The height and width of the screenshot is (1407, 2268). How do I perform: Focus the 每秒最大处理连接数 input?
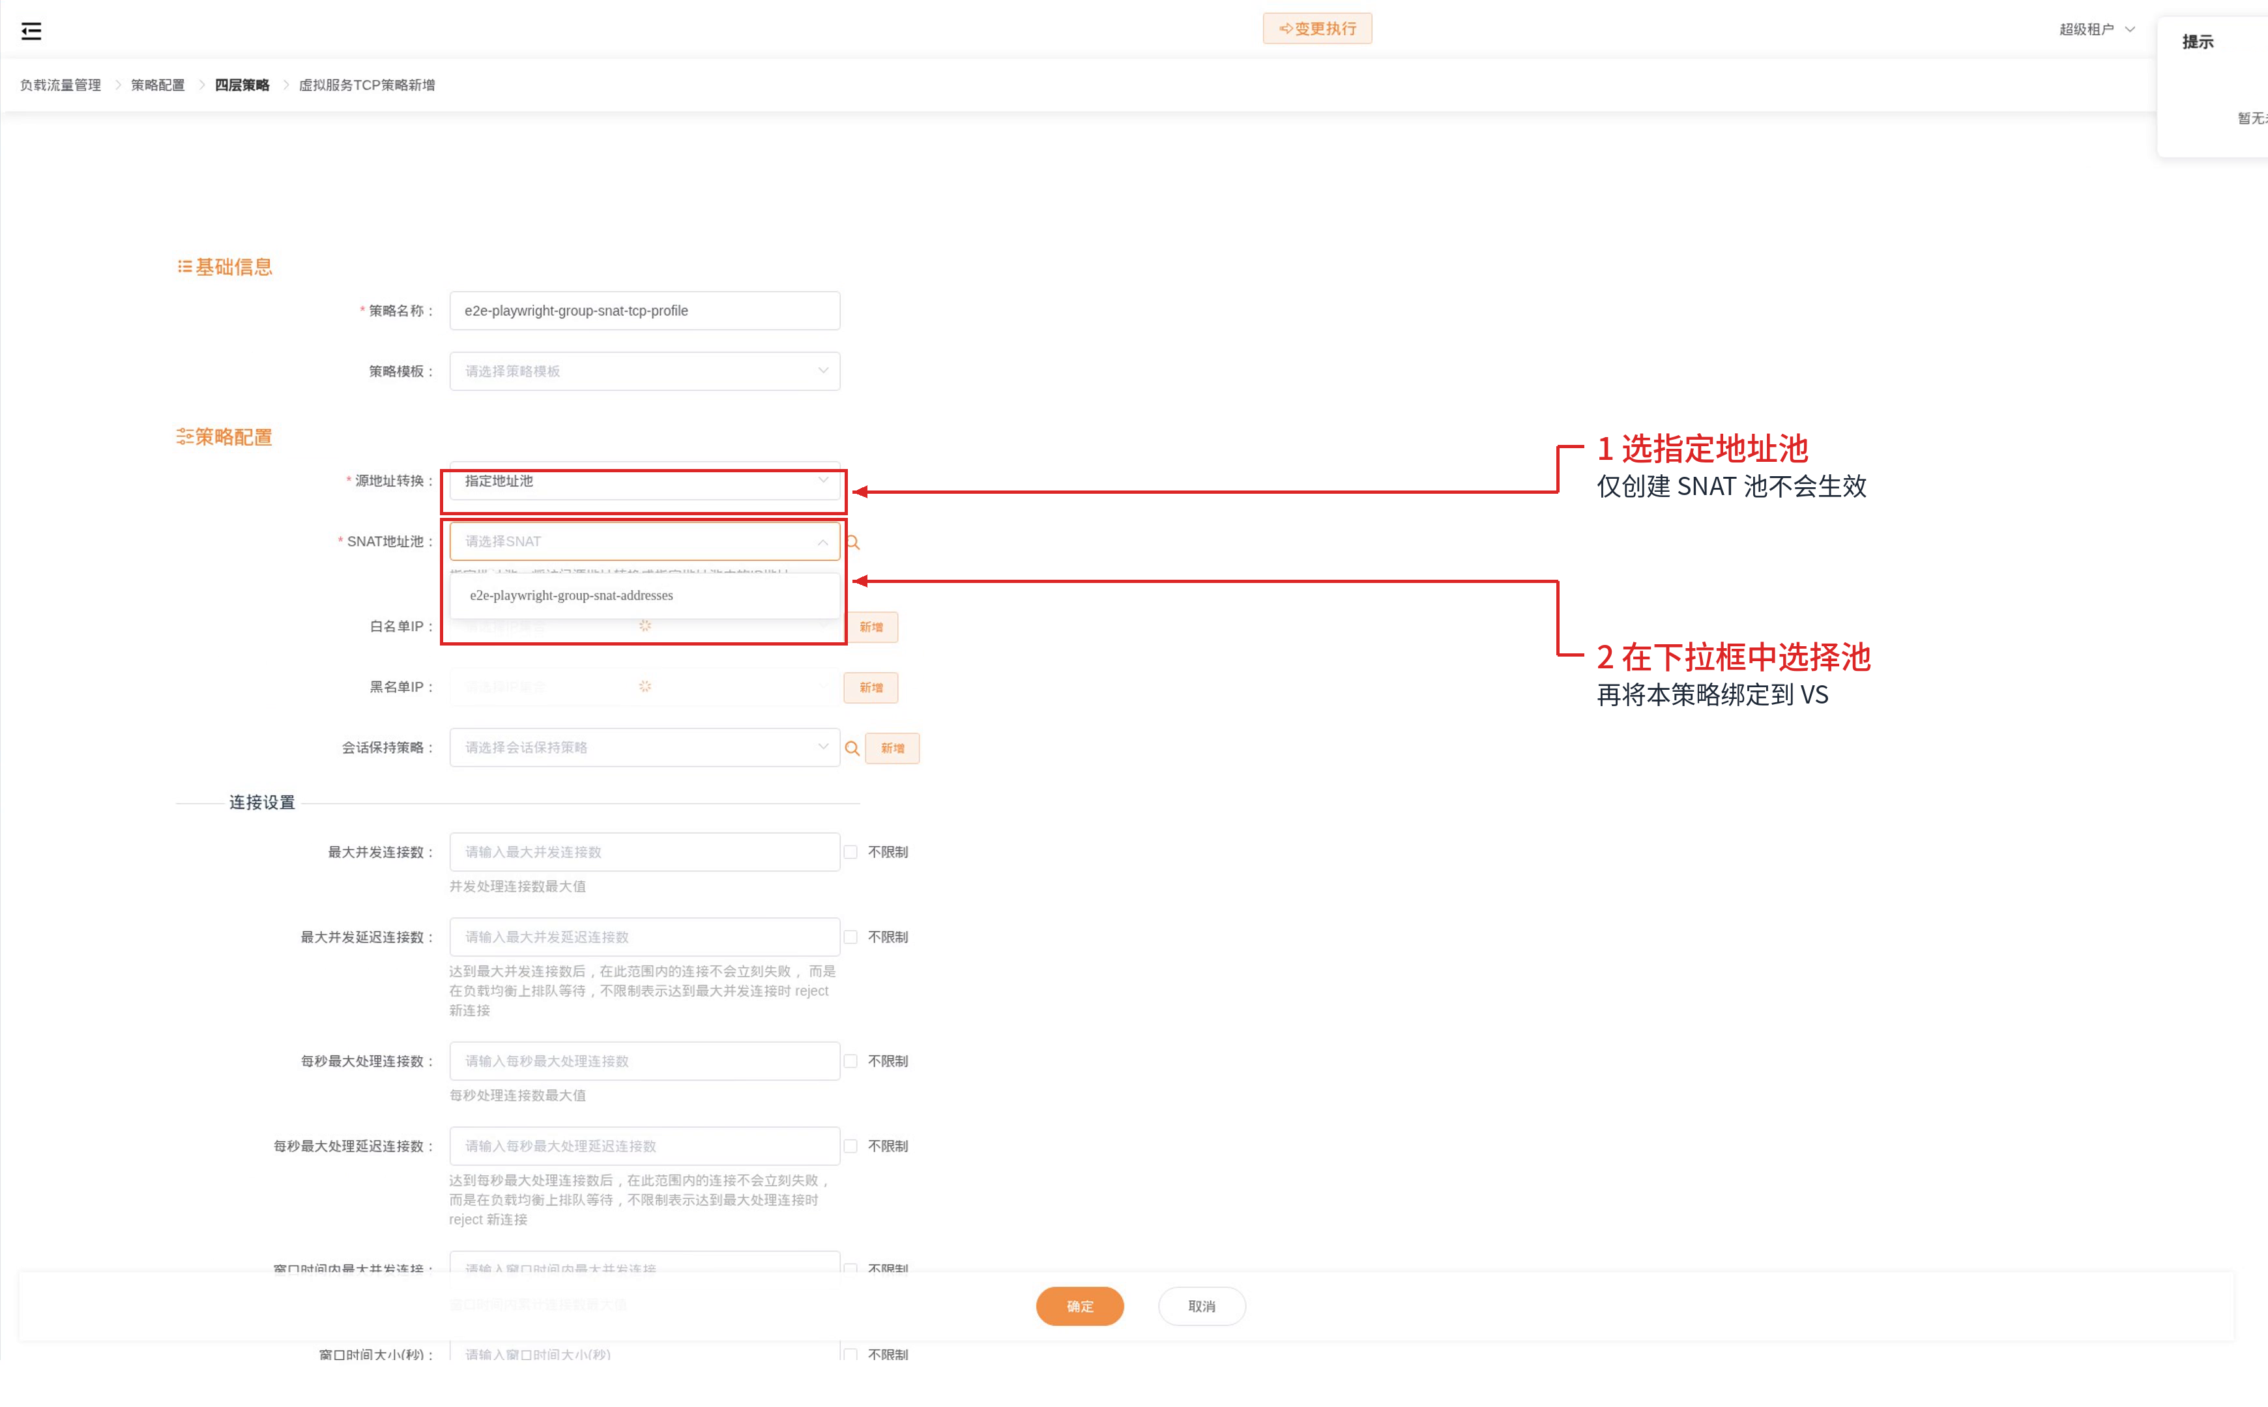[645, 1061]
